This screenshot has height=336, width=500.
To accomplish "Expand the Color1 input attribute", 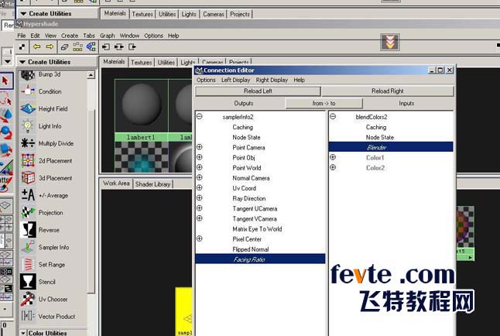I will point(333,157).
